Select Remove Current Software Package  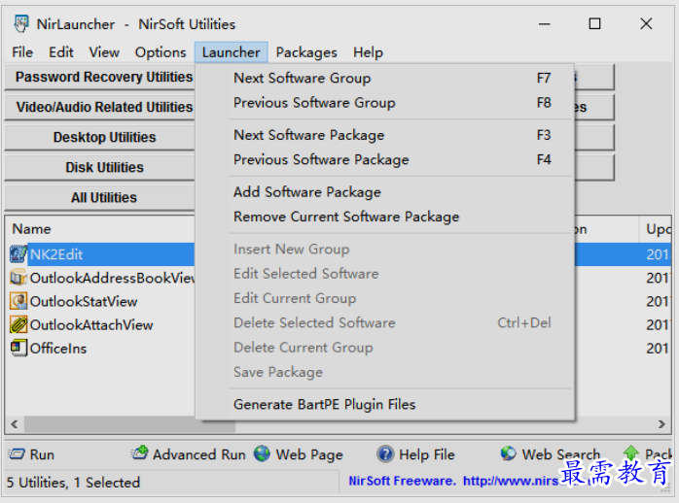coord(385,217)
